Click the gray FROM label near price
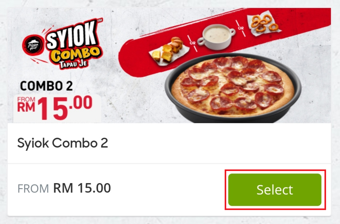The height and width of the screenshot is (224, 340). pyautogui.click(x=33, y=188)
